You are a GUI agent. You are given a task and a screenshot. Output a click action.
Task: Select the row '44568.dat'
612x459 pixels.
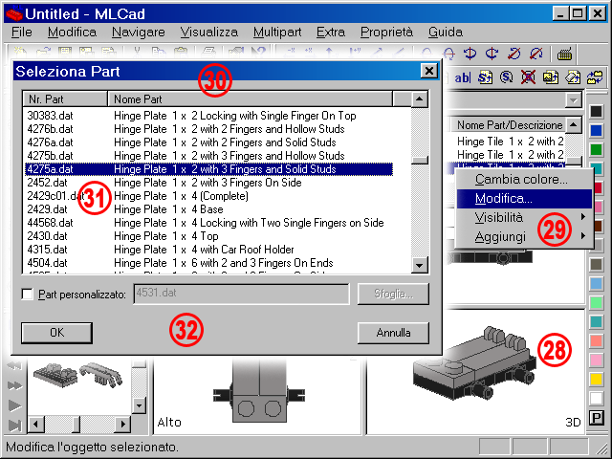[x=208, y=223]
